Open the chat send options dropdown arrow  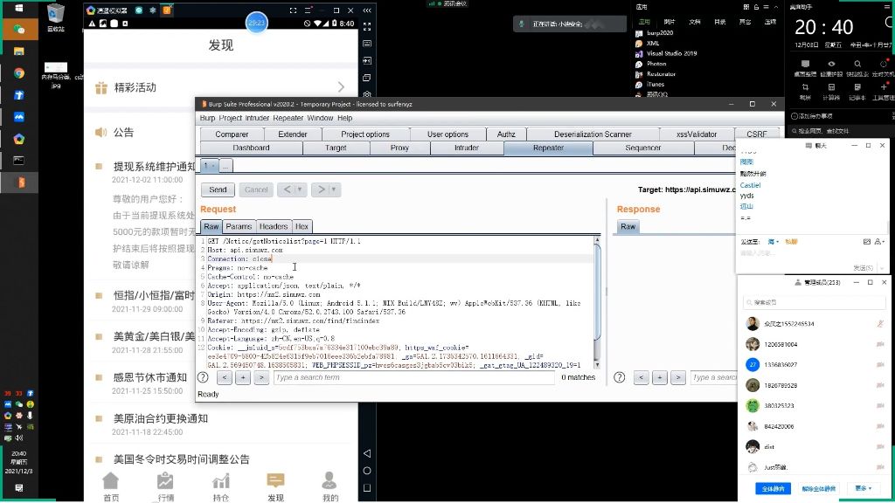[x=882, y=267]
